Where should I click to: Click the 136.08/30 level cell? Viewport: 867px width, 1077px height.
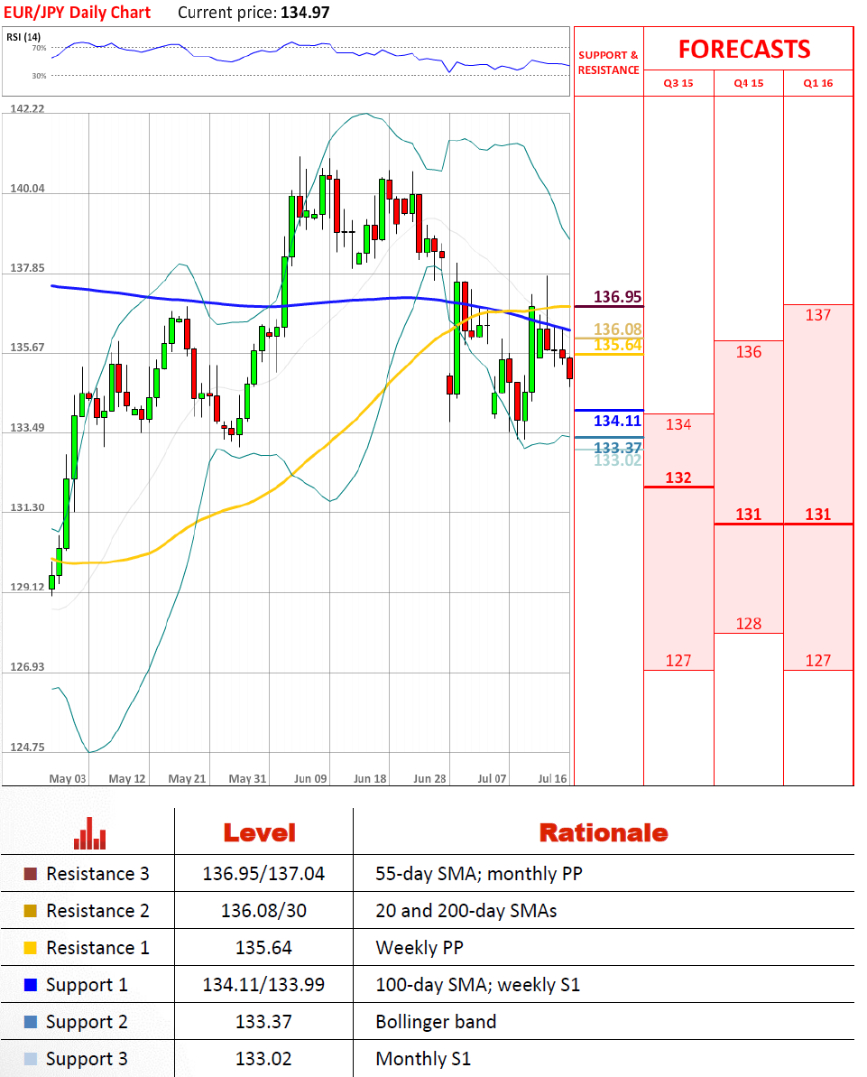(x=263, y=911)
